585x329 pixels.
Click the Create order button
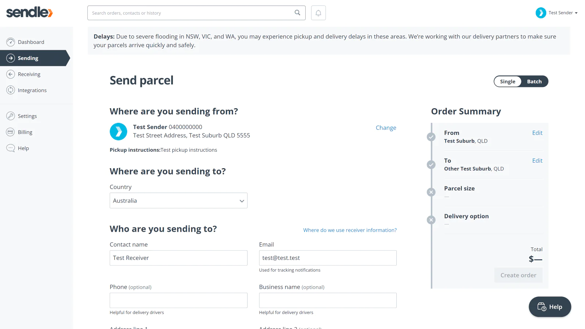point(518,275)
